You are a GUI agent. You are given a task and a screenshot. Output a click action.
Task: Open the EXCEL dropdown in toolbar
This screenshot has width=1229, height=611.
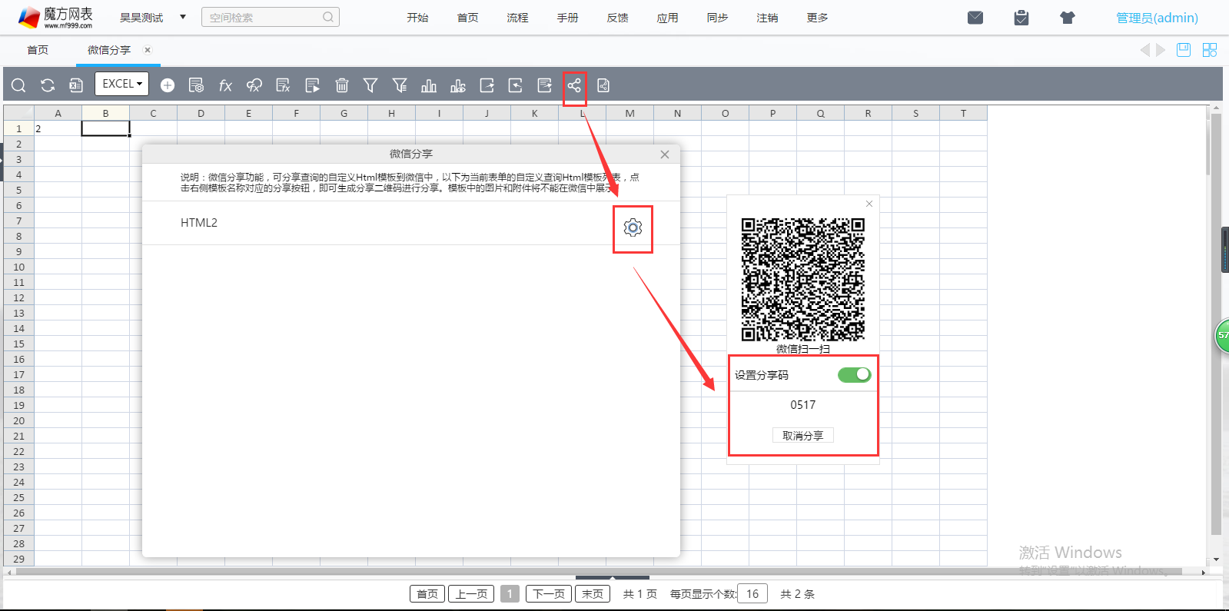coord(121,84)
